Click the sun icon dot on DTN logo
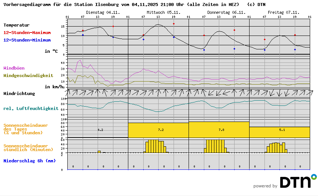The image size is (318, 196). 314,176
